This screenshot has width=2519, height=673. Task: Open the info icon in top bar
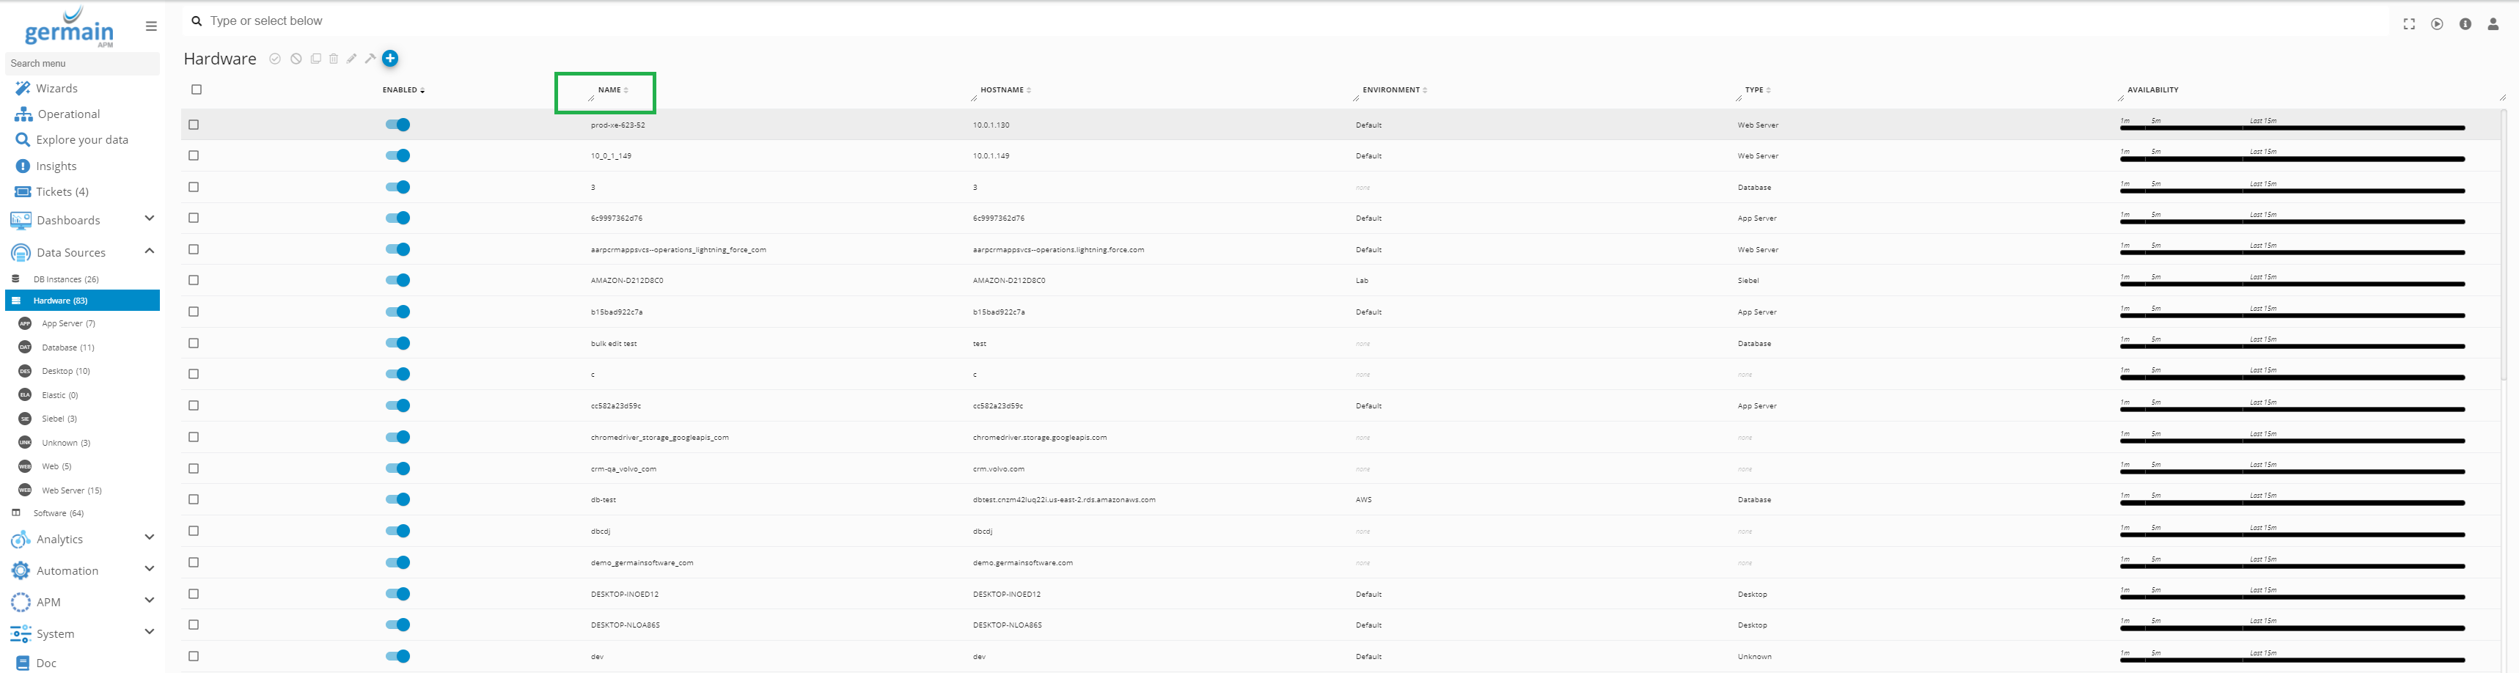[2465, 24]
